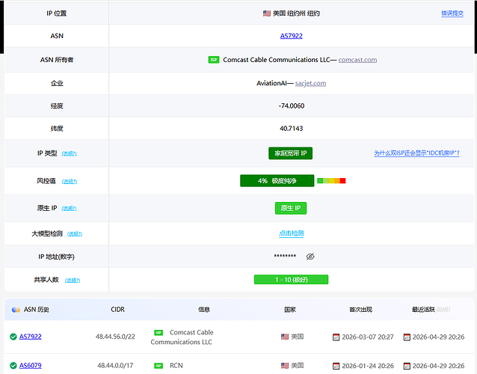Open the AS7922 link in the ASN row
Image resolution: width=477 pixels, height=374 pixels.
coord(291,36)
